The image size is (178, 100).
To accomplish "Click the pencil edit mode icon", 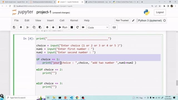I will 133,21.
